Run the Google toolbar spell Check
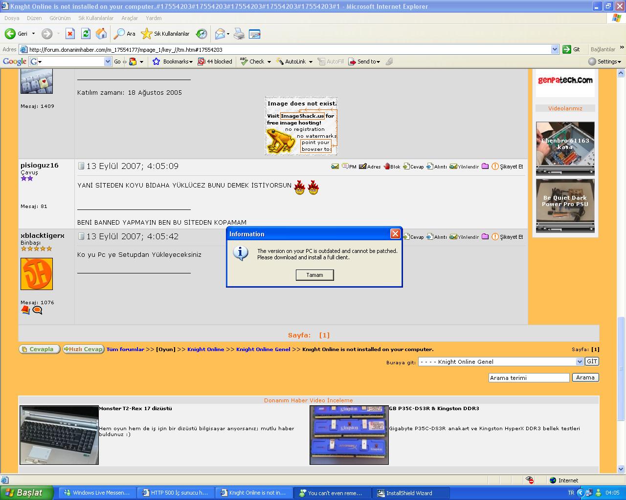Viewport: 626px width, 500px height. coord(252,62)
